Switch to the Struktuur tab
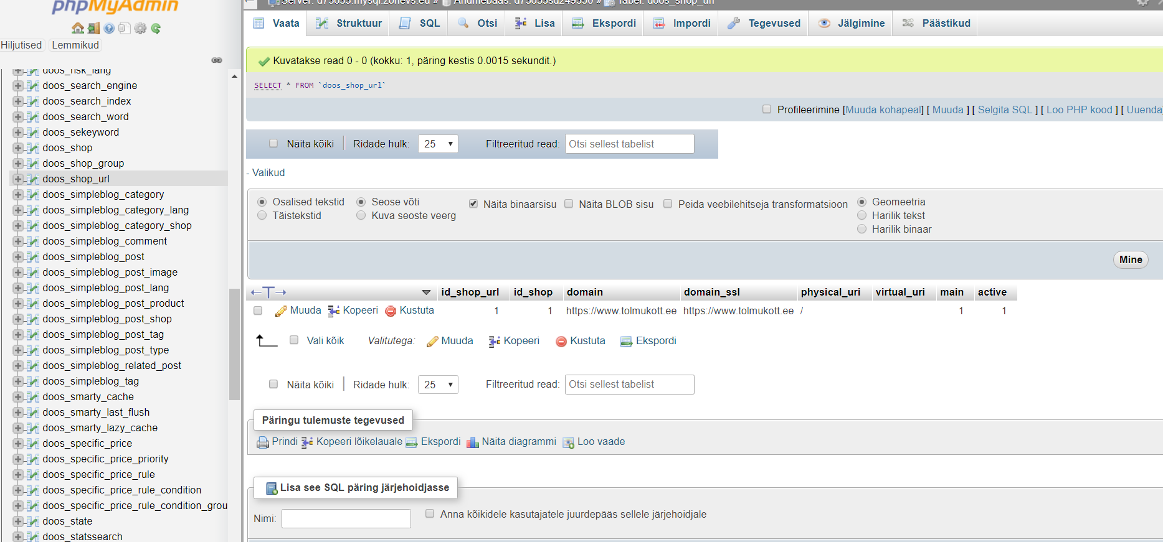Viewport: 1163px width, 542px height. (349, 23)
